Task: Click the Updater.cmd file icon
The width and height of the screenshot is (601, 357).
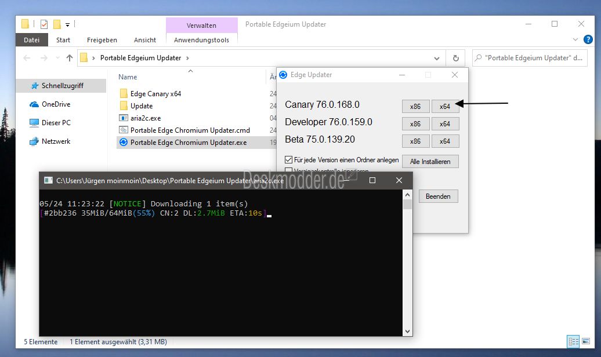Action: pos(124,130)
